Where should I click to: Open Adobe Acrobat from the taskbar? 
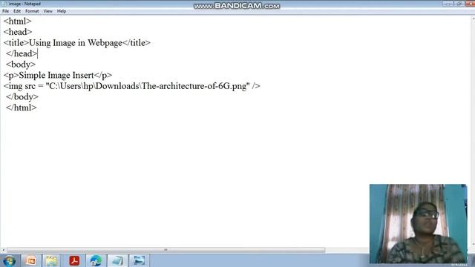[74, 260]
